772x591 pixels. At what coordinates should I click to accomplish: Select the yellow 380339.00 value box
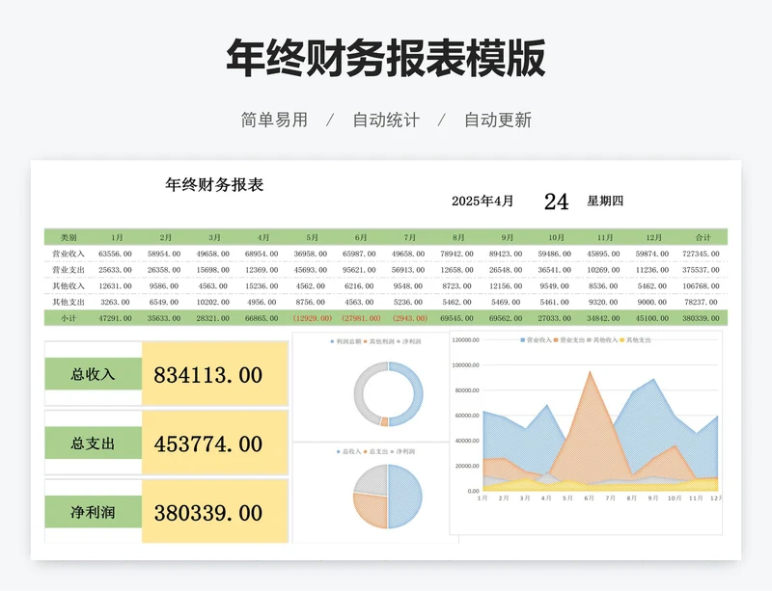(x=214, y=512)
